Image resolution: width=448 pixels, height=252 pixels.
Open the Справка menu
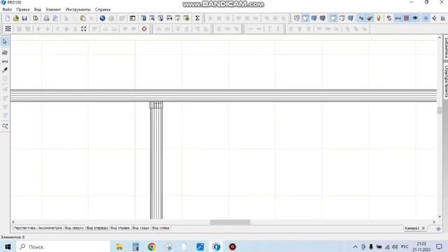103,9
